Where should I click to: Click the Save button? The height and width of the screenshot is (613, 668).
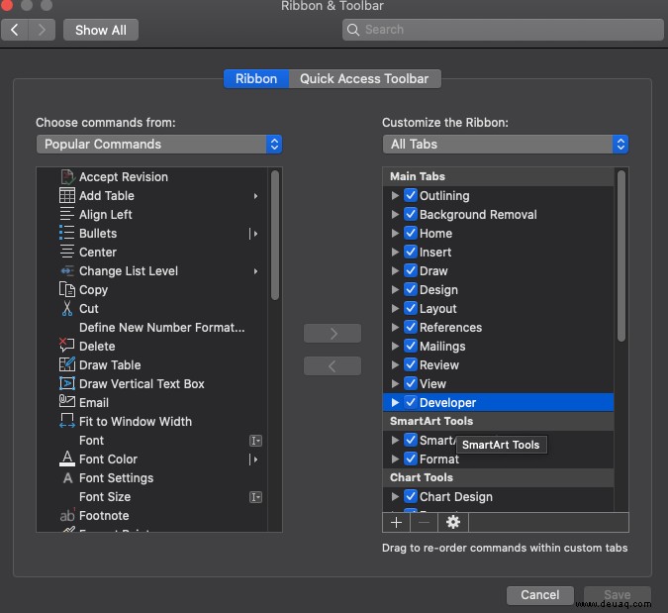(617, 594)
